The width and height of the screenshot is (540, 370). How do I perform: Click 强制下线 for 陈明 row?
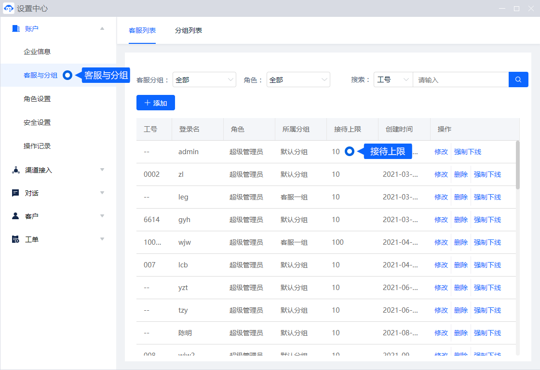[487, 333]
